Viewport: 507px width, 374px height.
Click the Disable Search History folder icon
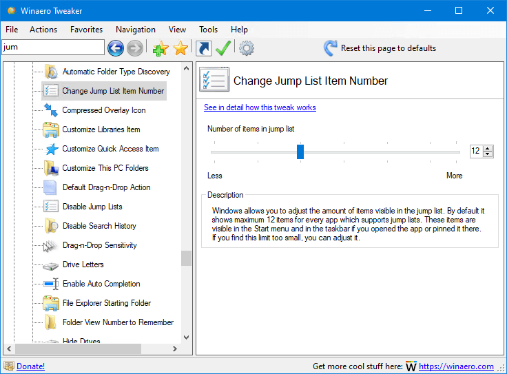click(51, 226)
